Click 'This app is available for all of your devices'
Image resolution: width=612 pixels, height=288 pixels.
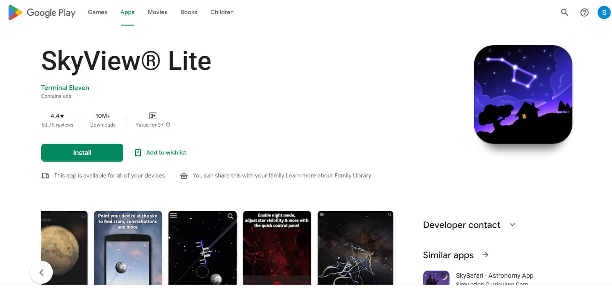click(x=109, y=175)
